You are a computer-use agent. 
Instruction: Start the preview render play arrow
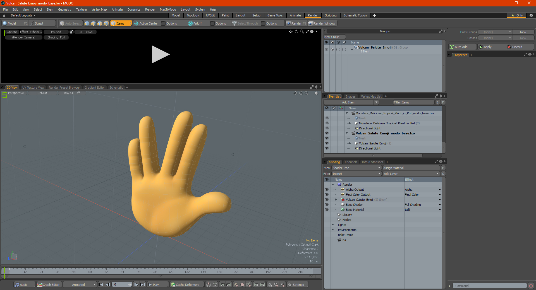coord(161,54)
